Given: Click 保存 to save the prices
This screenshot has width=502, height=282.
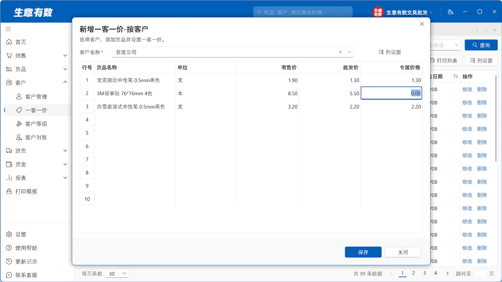Looking at the screenshot, I should [363, 252].
